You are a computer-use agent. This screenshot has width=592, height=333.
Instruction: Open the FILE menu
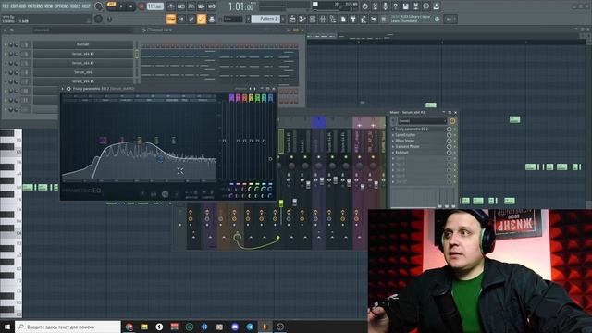[6, 6]
